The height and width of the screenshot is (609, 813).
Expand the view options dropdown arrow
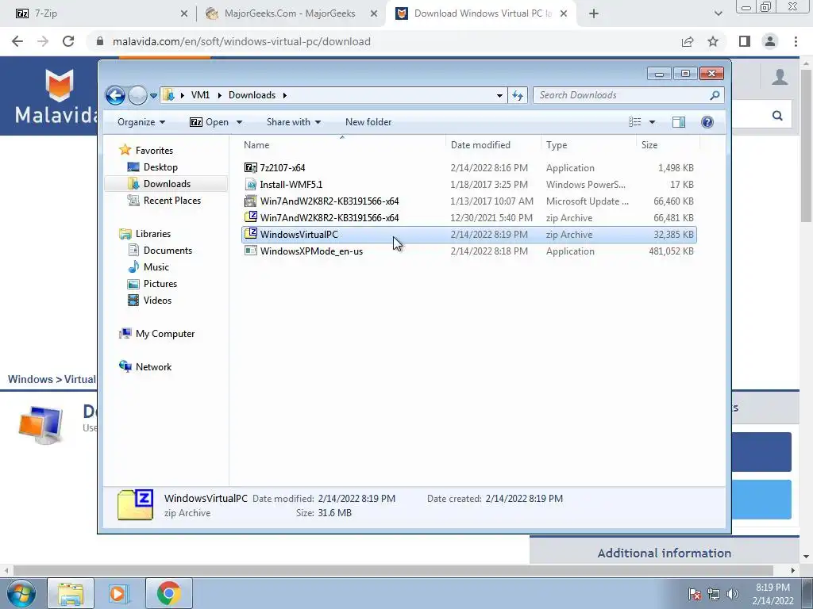pyautogui.click(x=653, y=122)
